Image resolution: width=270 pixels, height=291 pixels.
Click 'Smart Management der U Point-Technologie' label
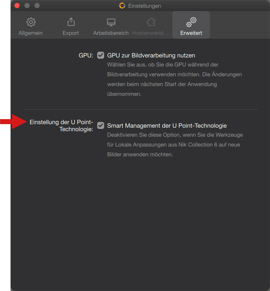tap(167, 126)
